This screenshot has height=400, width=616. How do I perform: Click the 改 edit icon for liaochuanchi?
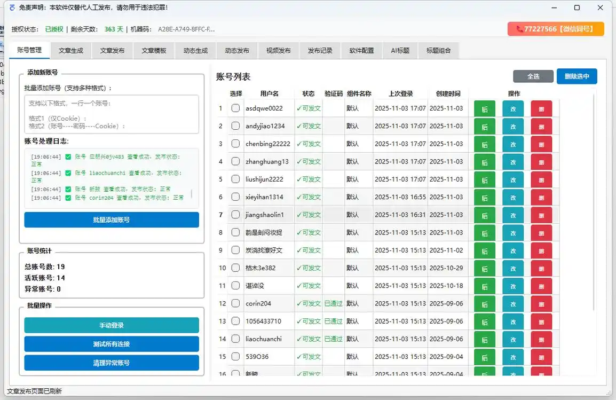pyautogui.click(x=513, y=339)
